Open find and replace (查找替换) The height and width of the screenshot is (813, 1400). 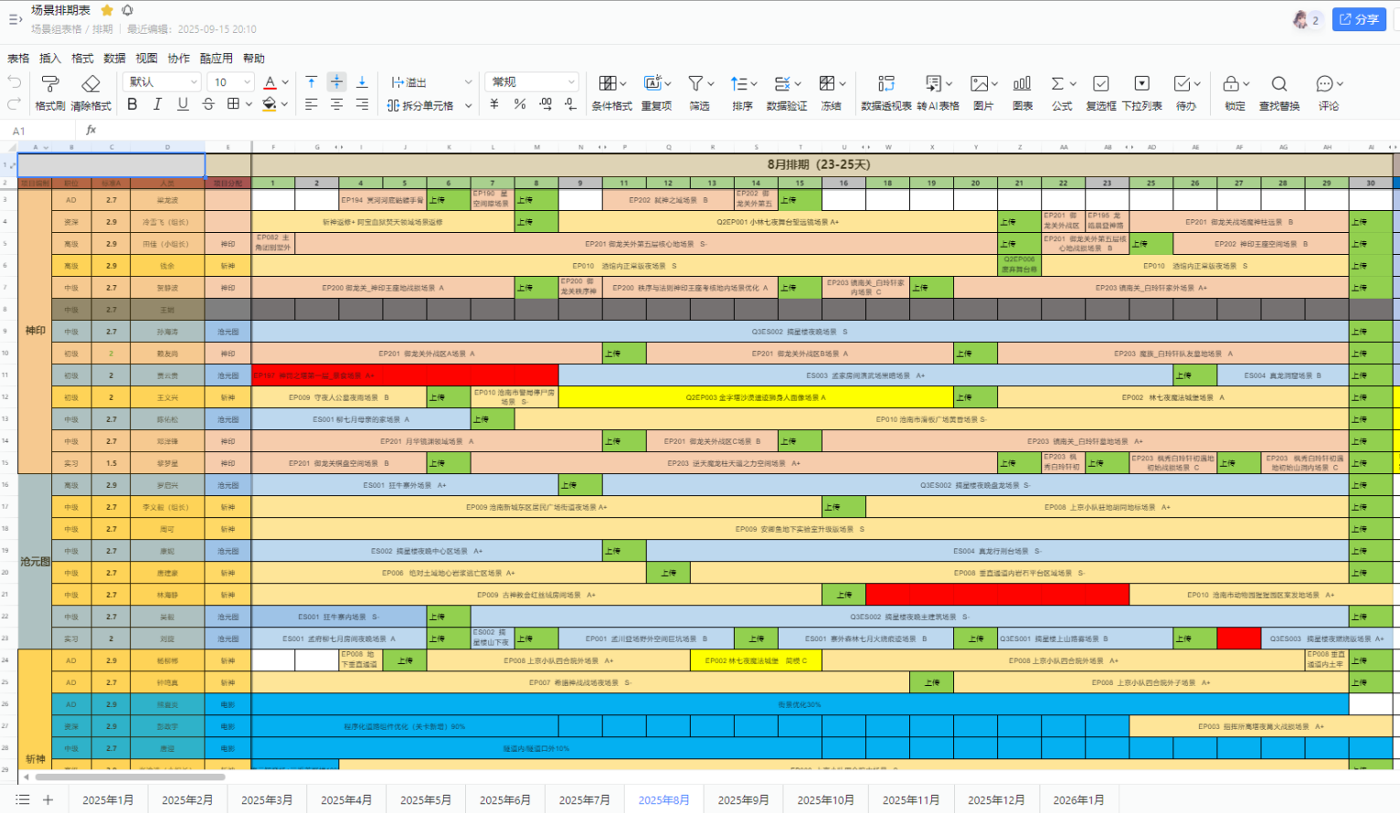pyautogui.click(x=1279, y=93)
